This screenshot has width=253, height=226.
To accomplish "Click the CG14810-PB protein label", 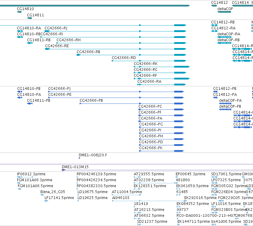I will pyautogui.click(x=29, y=89).
